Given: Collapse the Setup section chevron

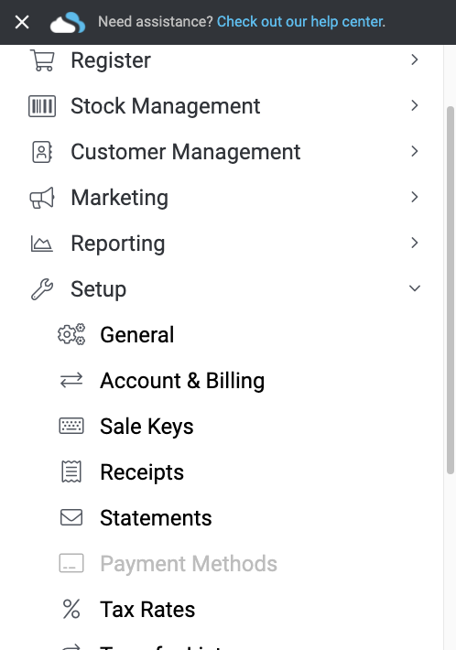Looking at the screenshot, I should pyautogui.click(x=415, y=288).
